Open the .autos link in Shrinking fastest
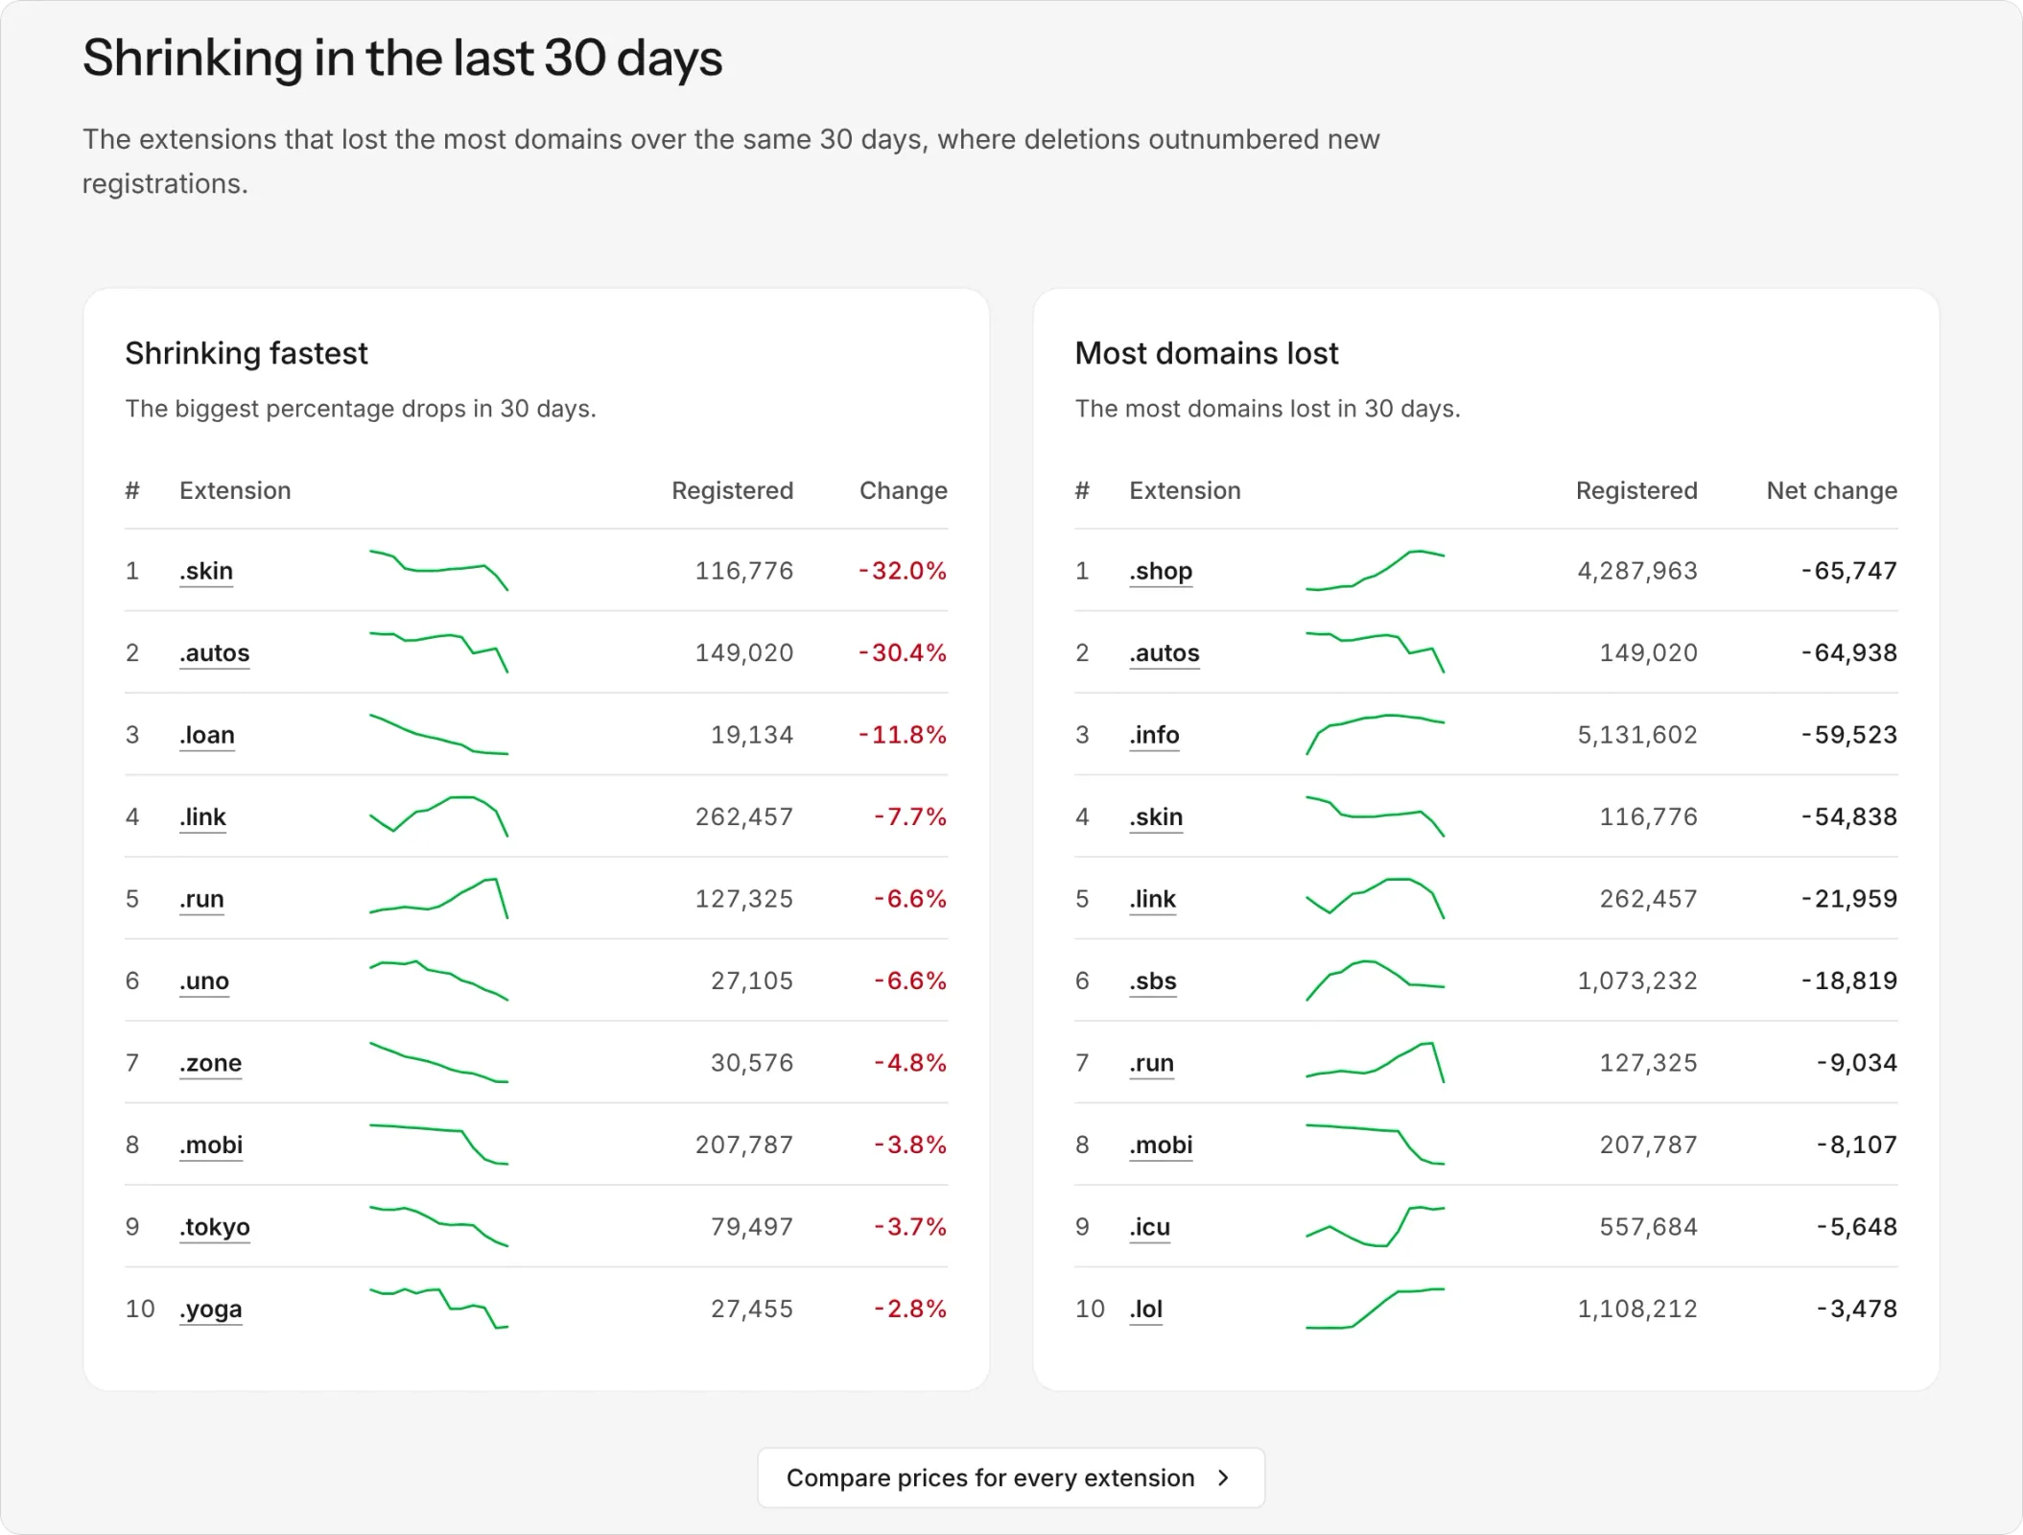2023x1535 pixels. pos(214,653)
